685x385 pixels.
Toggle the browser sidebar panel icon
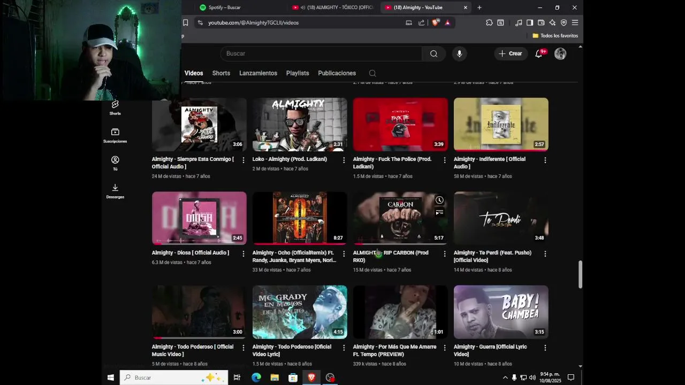pyautogui.click(x=530, y=22)
